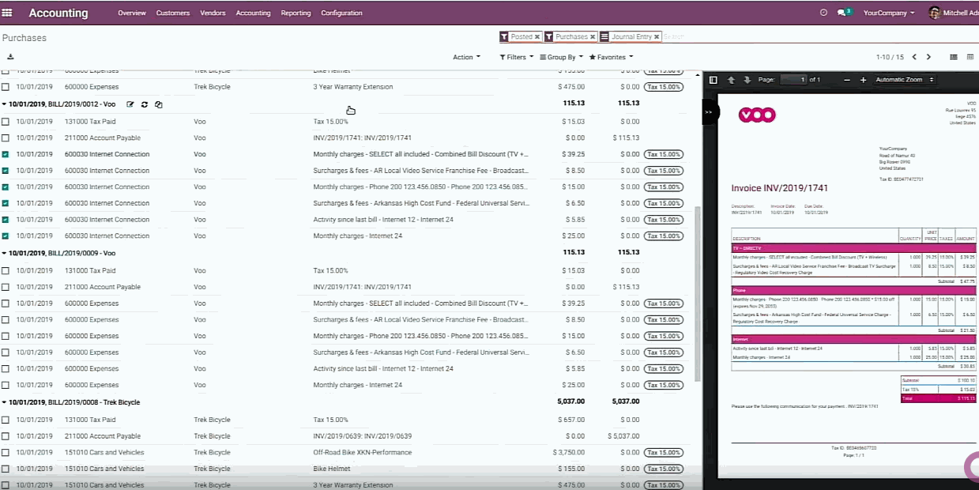The height and width of the screenshot is (490, 979).
Task: Click the export/download icon above the list
Action: (10, 55)
